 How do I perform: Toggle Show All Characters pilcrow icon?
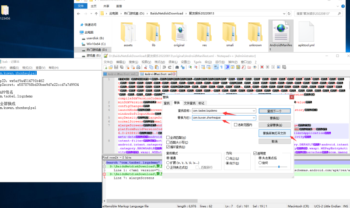click(221, 67)
